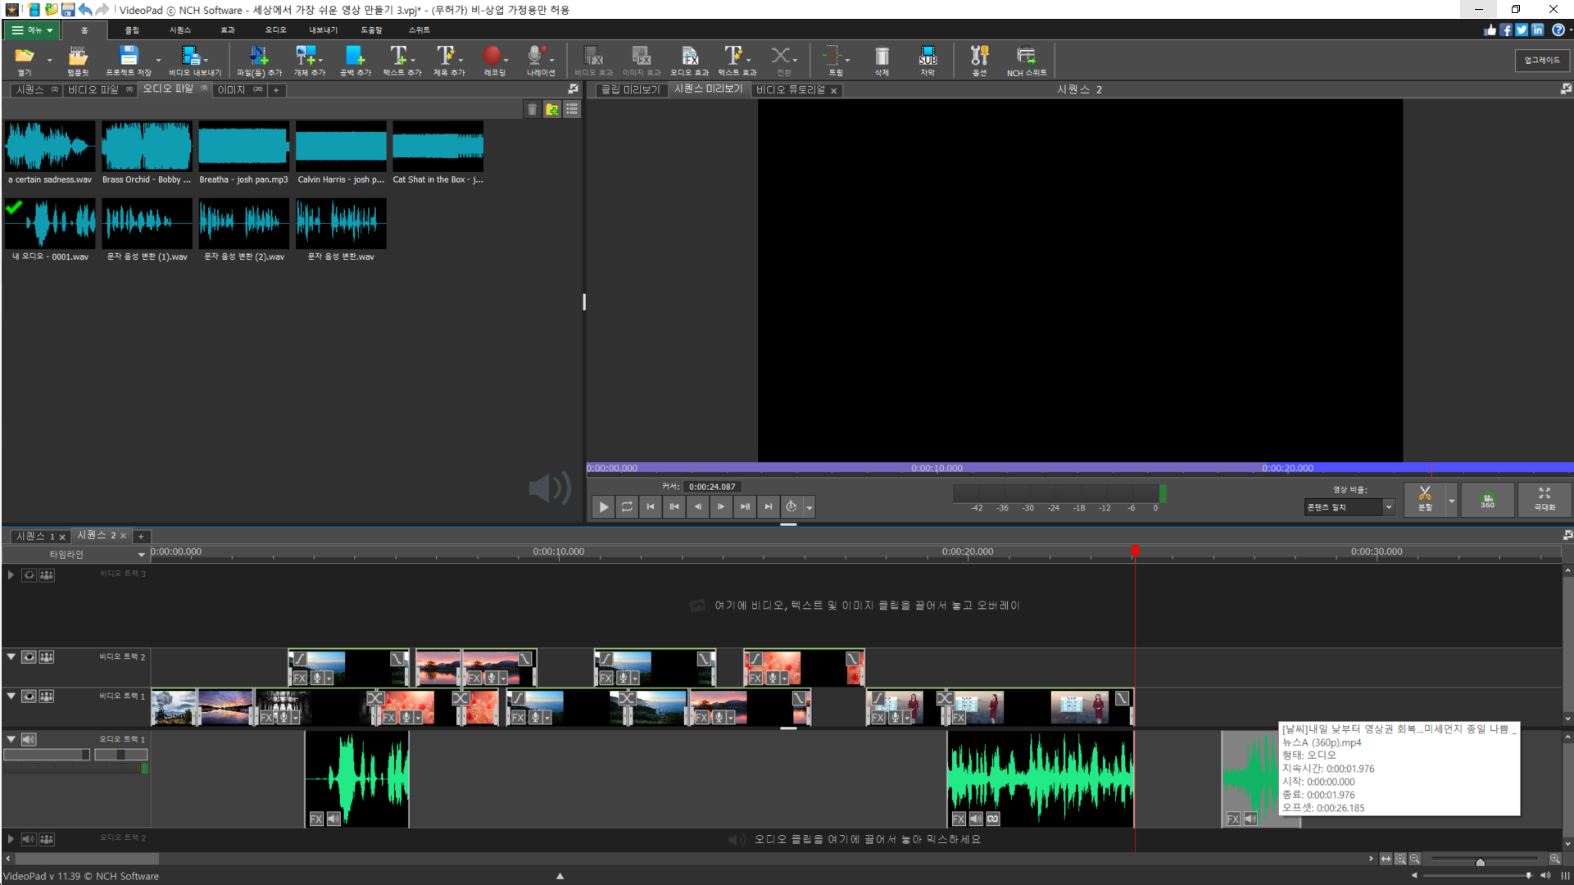Mute 오디오 트랙 1 with speaker icon
Image resolution: width=1574 pixels, height=885 pixels.
29,740
